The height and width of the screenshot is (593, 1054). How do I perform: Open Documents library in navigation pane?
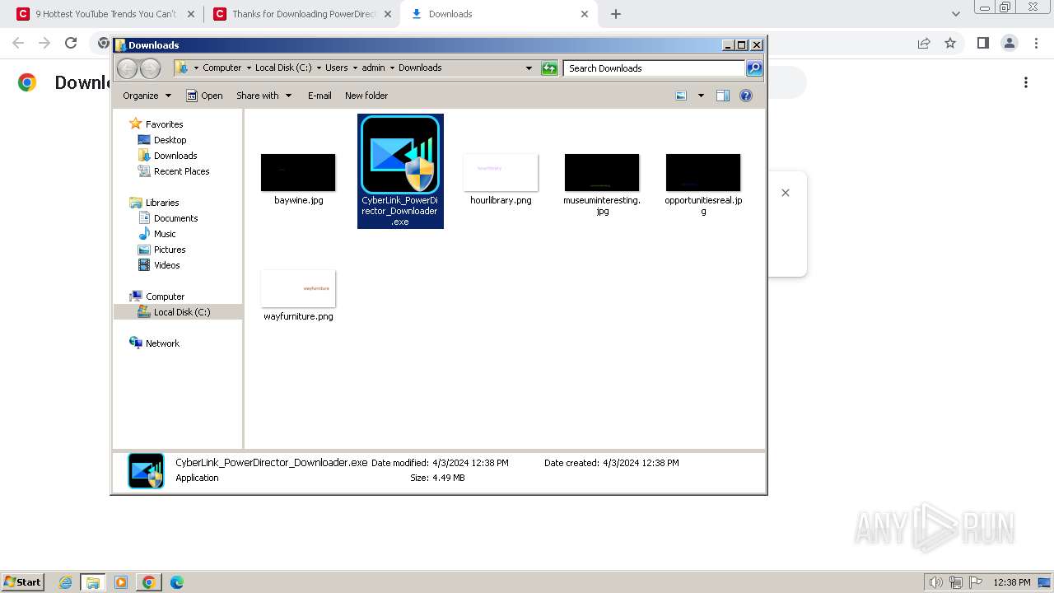tap(175, 218)
